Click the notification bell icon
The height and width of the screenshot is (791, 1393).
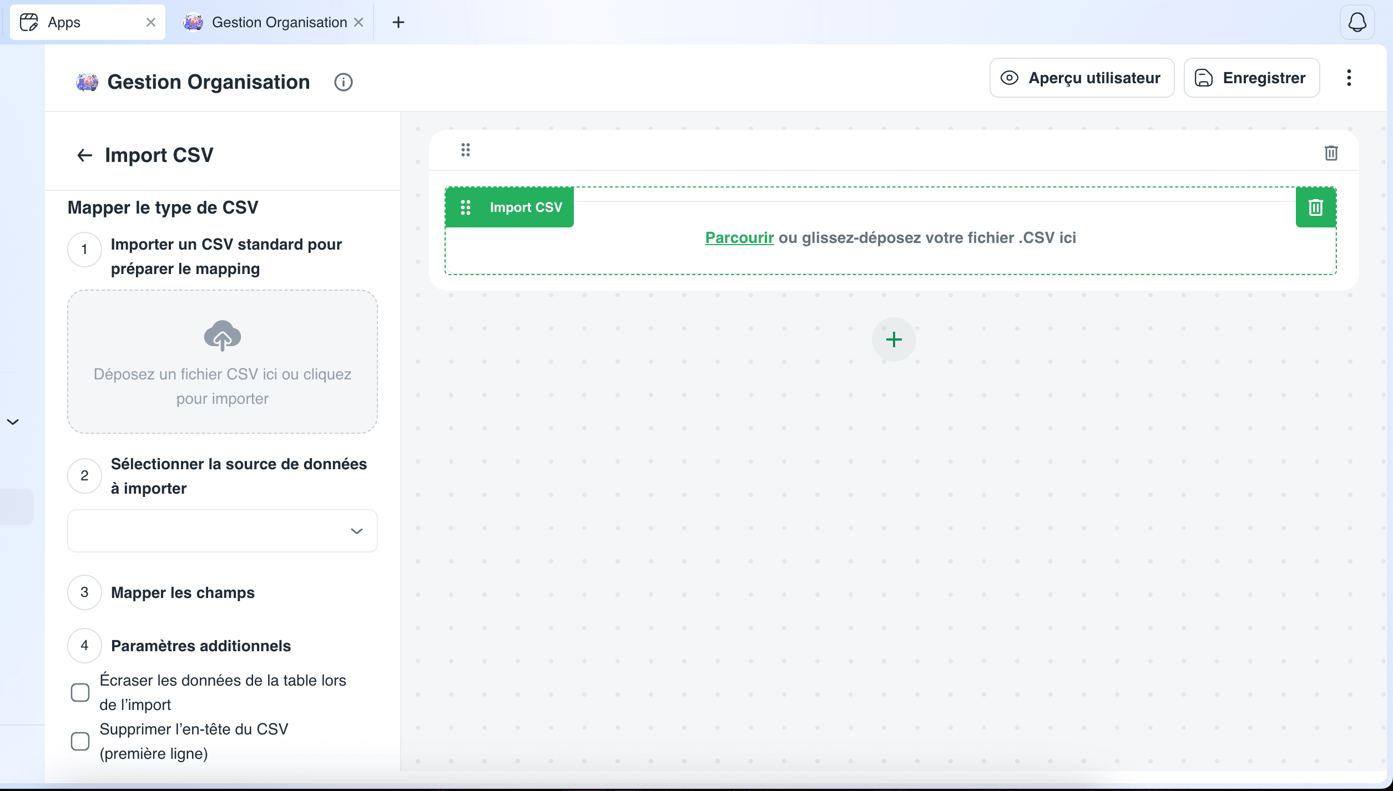1357,22
